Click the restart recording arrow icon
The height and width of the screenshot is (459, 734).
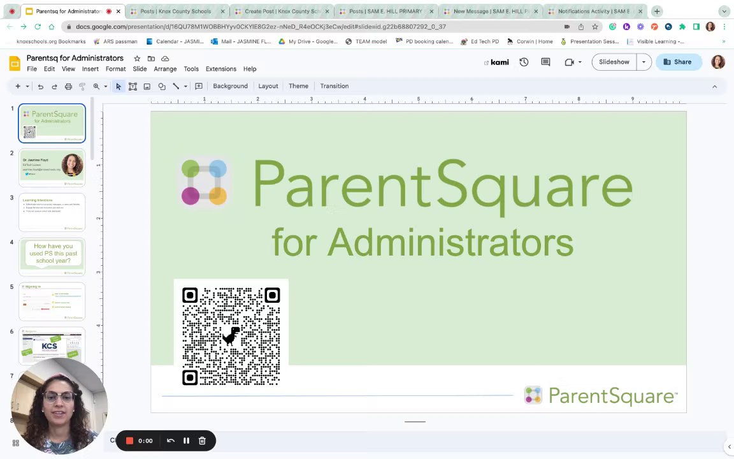point(171,441)
